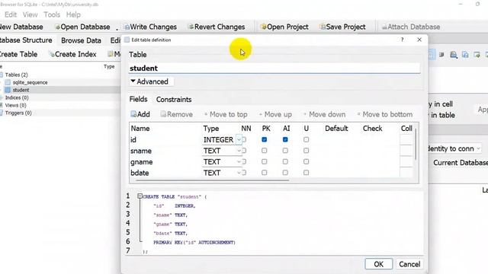Open the TEXT type dropdown for sname
Screen dimensions: 488x274
(x=239, y=151)
